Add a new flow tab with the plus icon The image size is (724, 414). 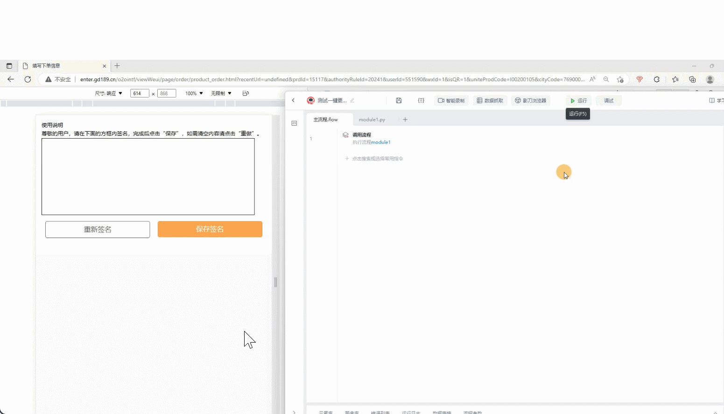pyautogui.click(x=405, y=119)
